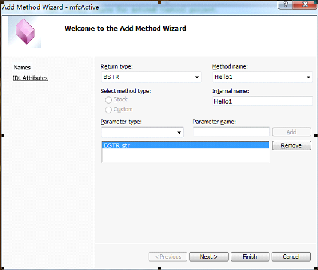Image resolution: width=318 pixels, height=270 pixels.
Task: Click the pink cube wizard icon
Action: [x=25, y=32]
